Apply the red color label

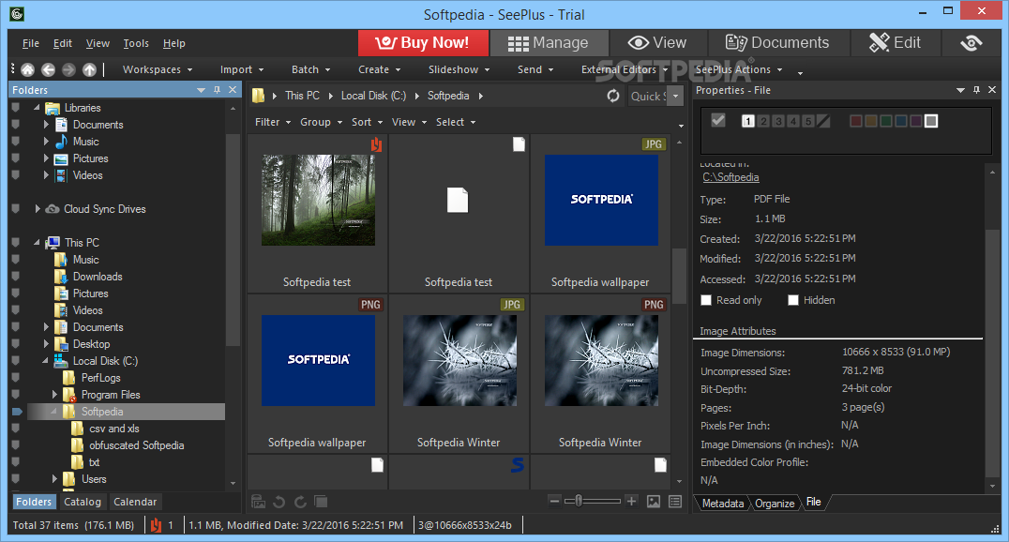[x=856, y=121]
